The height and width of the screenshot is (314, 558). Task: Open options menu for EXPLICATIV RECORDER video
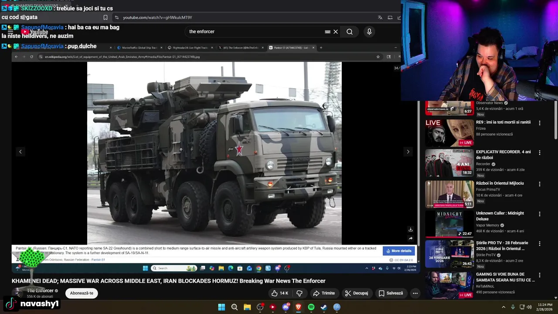[540, 153]
